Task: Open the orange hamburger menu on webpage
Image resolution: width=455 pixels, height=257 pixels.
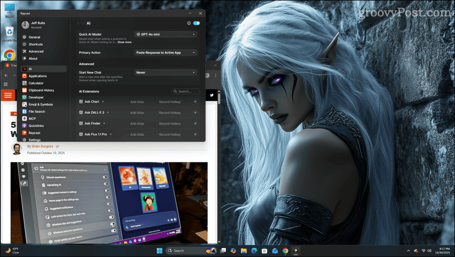Action: click(8, 95)
